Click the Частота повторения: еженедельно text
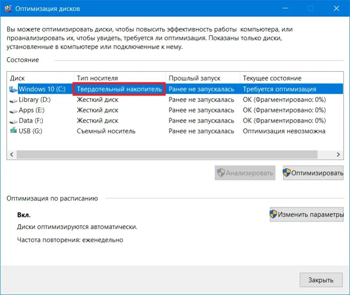Image resolution: width=350 pixels, height=295 pixels. 70,240
